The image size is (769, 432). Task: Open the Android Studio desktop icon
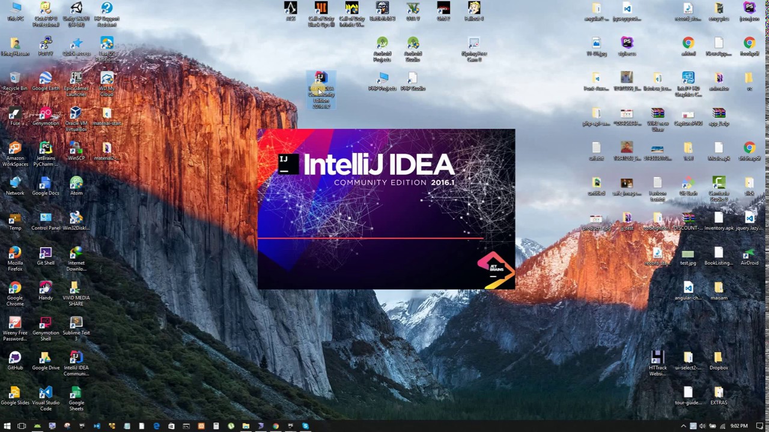(x=413, y=50)
